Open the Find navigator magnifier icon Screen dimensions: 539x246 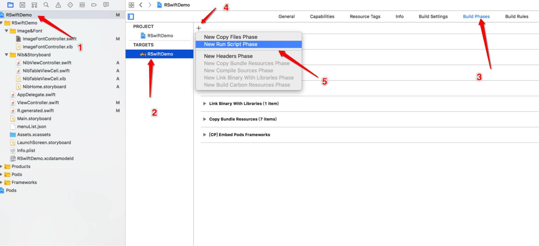click(46, 5)
